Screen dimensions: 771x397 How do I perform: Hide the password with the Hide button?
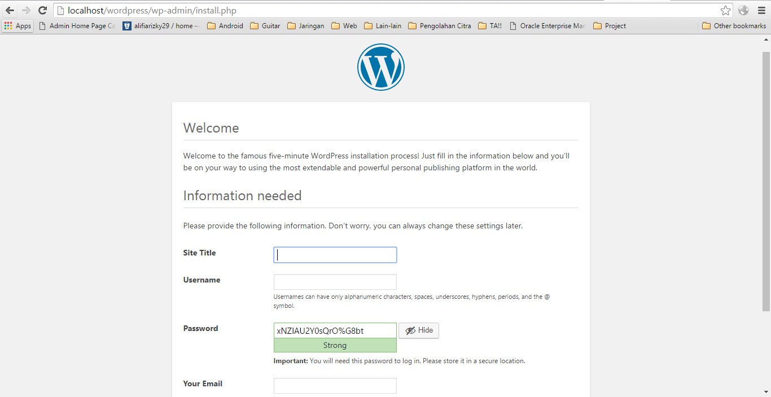click(419, 330)
